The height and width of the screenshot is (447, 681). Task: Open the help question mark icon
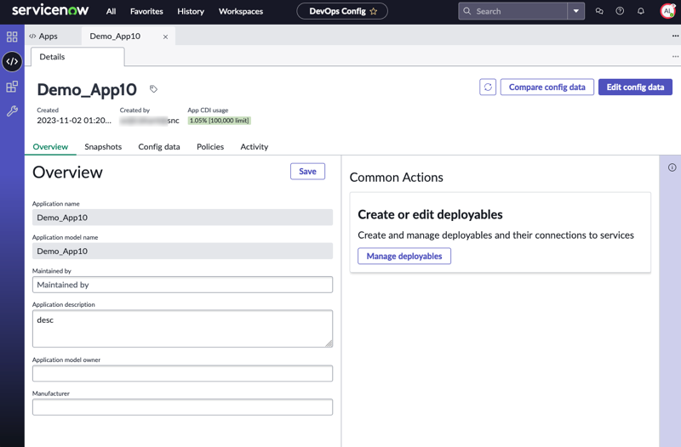point(620,11)
